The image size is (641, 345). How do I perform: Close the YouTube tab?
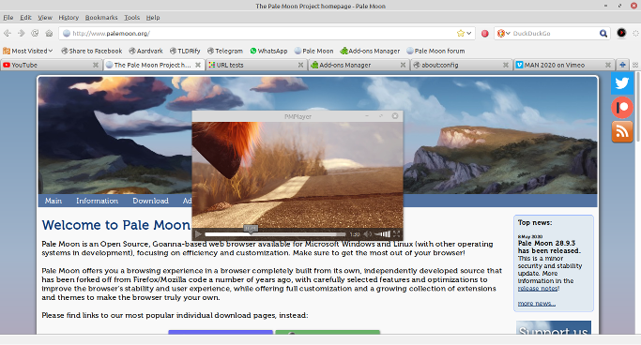96,65
